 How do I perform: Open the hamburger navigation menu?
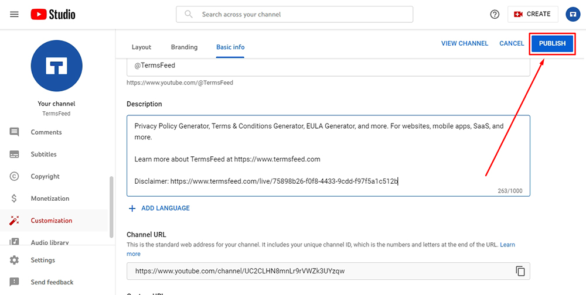pyautogui.click(x=14, y=15)
